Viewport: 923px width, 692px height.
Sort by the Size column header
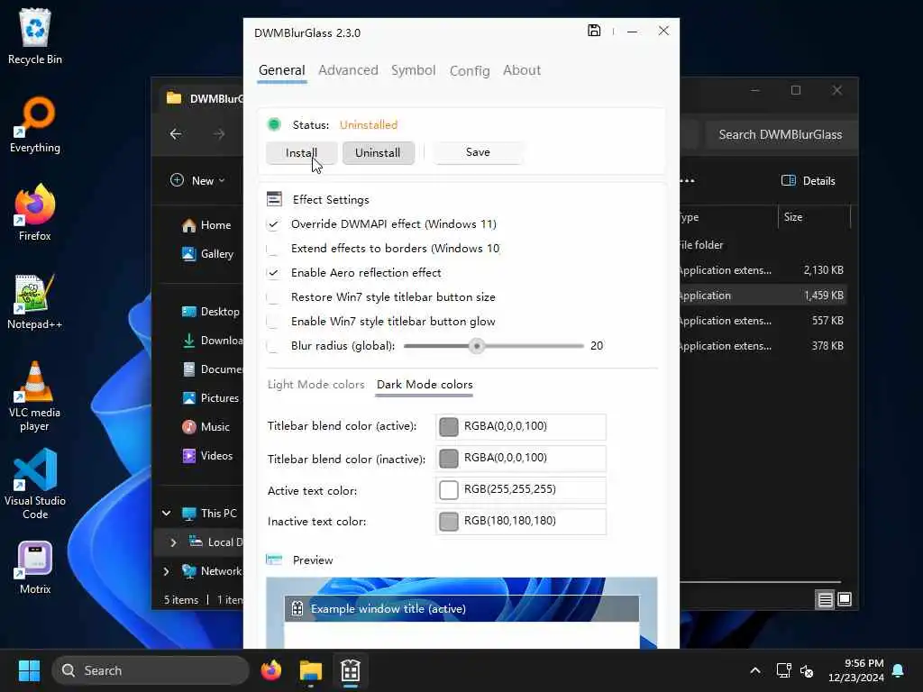[814, 217]
